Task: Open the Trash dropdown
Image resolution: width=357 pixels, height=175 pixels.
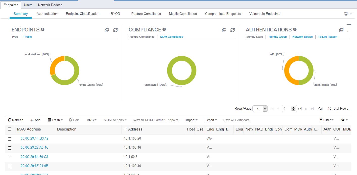Action: [x=55, y=120]
